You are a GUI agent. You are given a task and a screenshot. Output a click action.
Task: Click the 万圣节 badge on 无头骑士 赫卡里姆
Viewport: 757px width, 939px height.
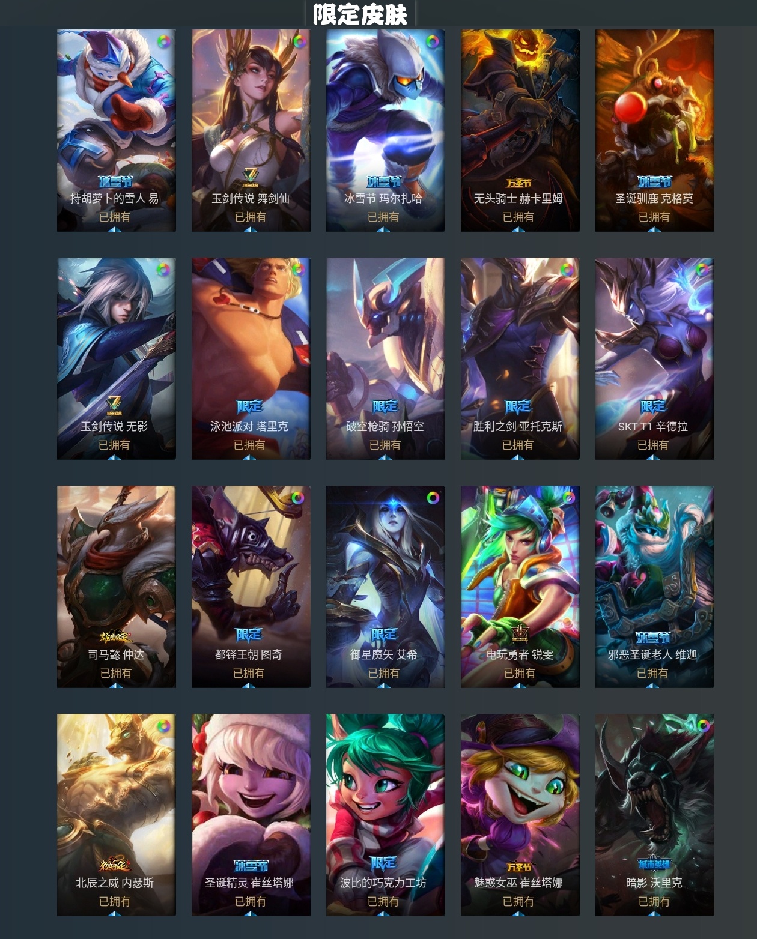tap(519, 182)
